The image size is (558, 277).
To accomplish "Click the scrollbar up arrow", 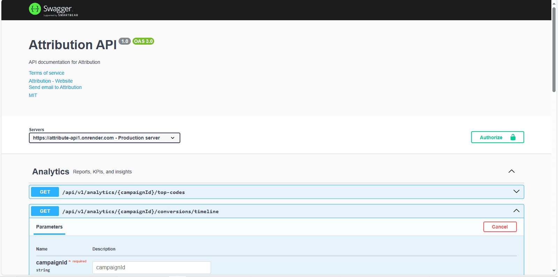I will tap(554, 3).
